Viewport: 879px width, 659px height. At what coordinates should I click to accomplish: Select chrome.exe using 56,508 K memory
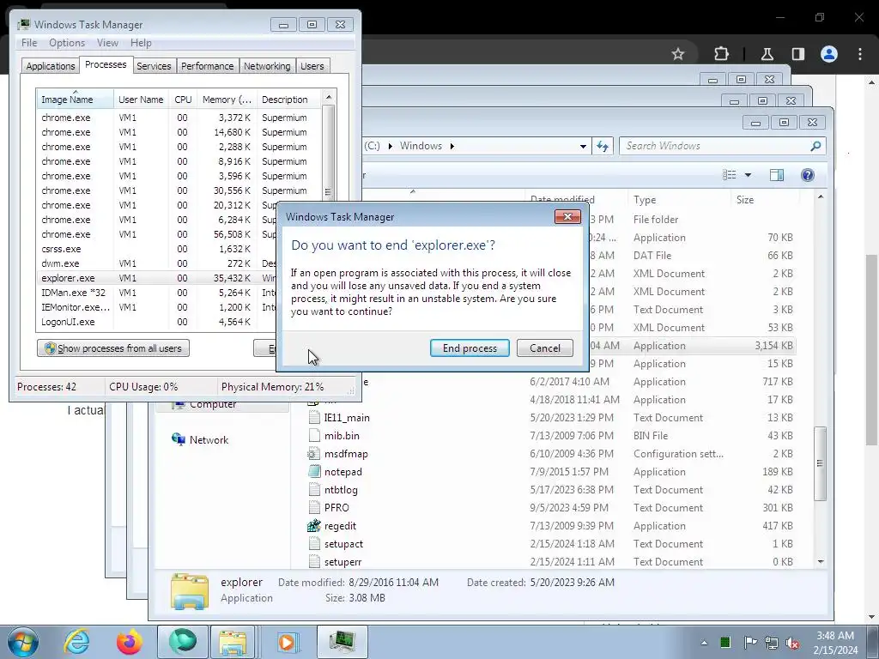click(x=157, y=234)
